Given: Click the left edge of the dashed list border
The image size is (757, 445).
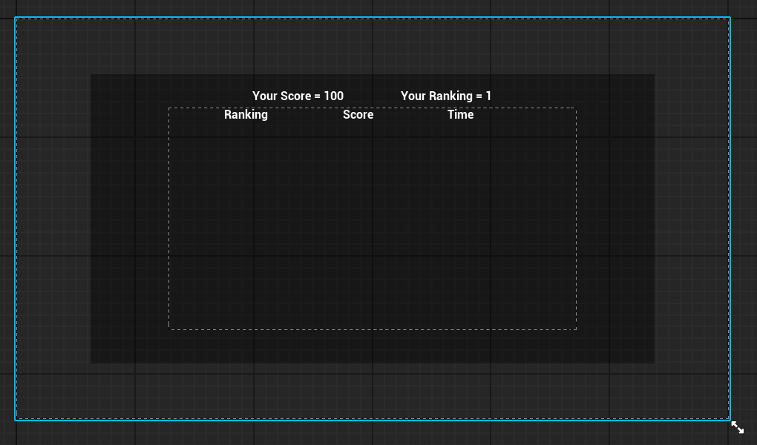Looking at the screenshot, I should click(169, 222).
